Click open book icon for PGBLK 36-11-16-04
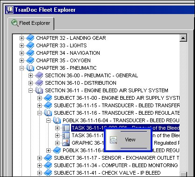Viewport: 195px width, 177px height. [57, 120]
